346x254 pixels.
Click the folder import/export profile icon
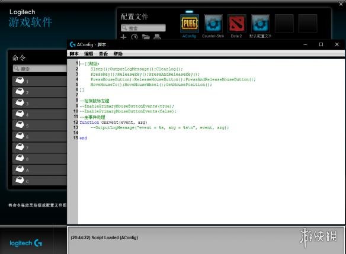[146, 37]
